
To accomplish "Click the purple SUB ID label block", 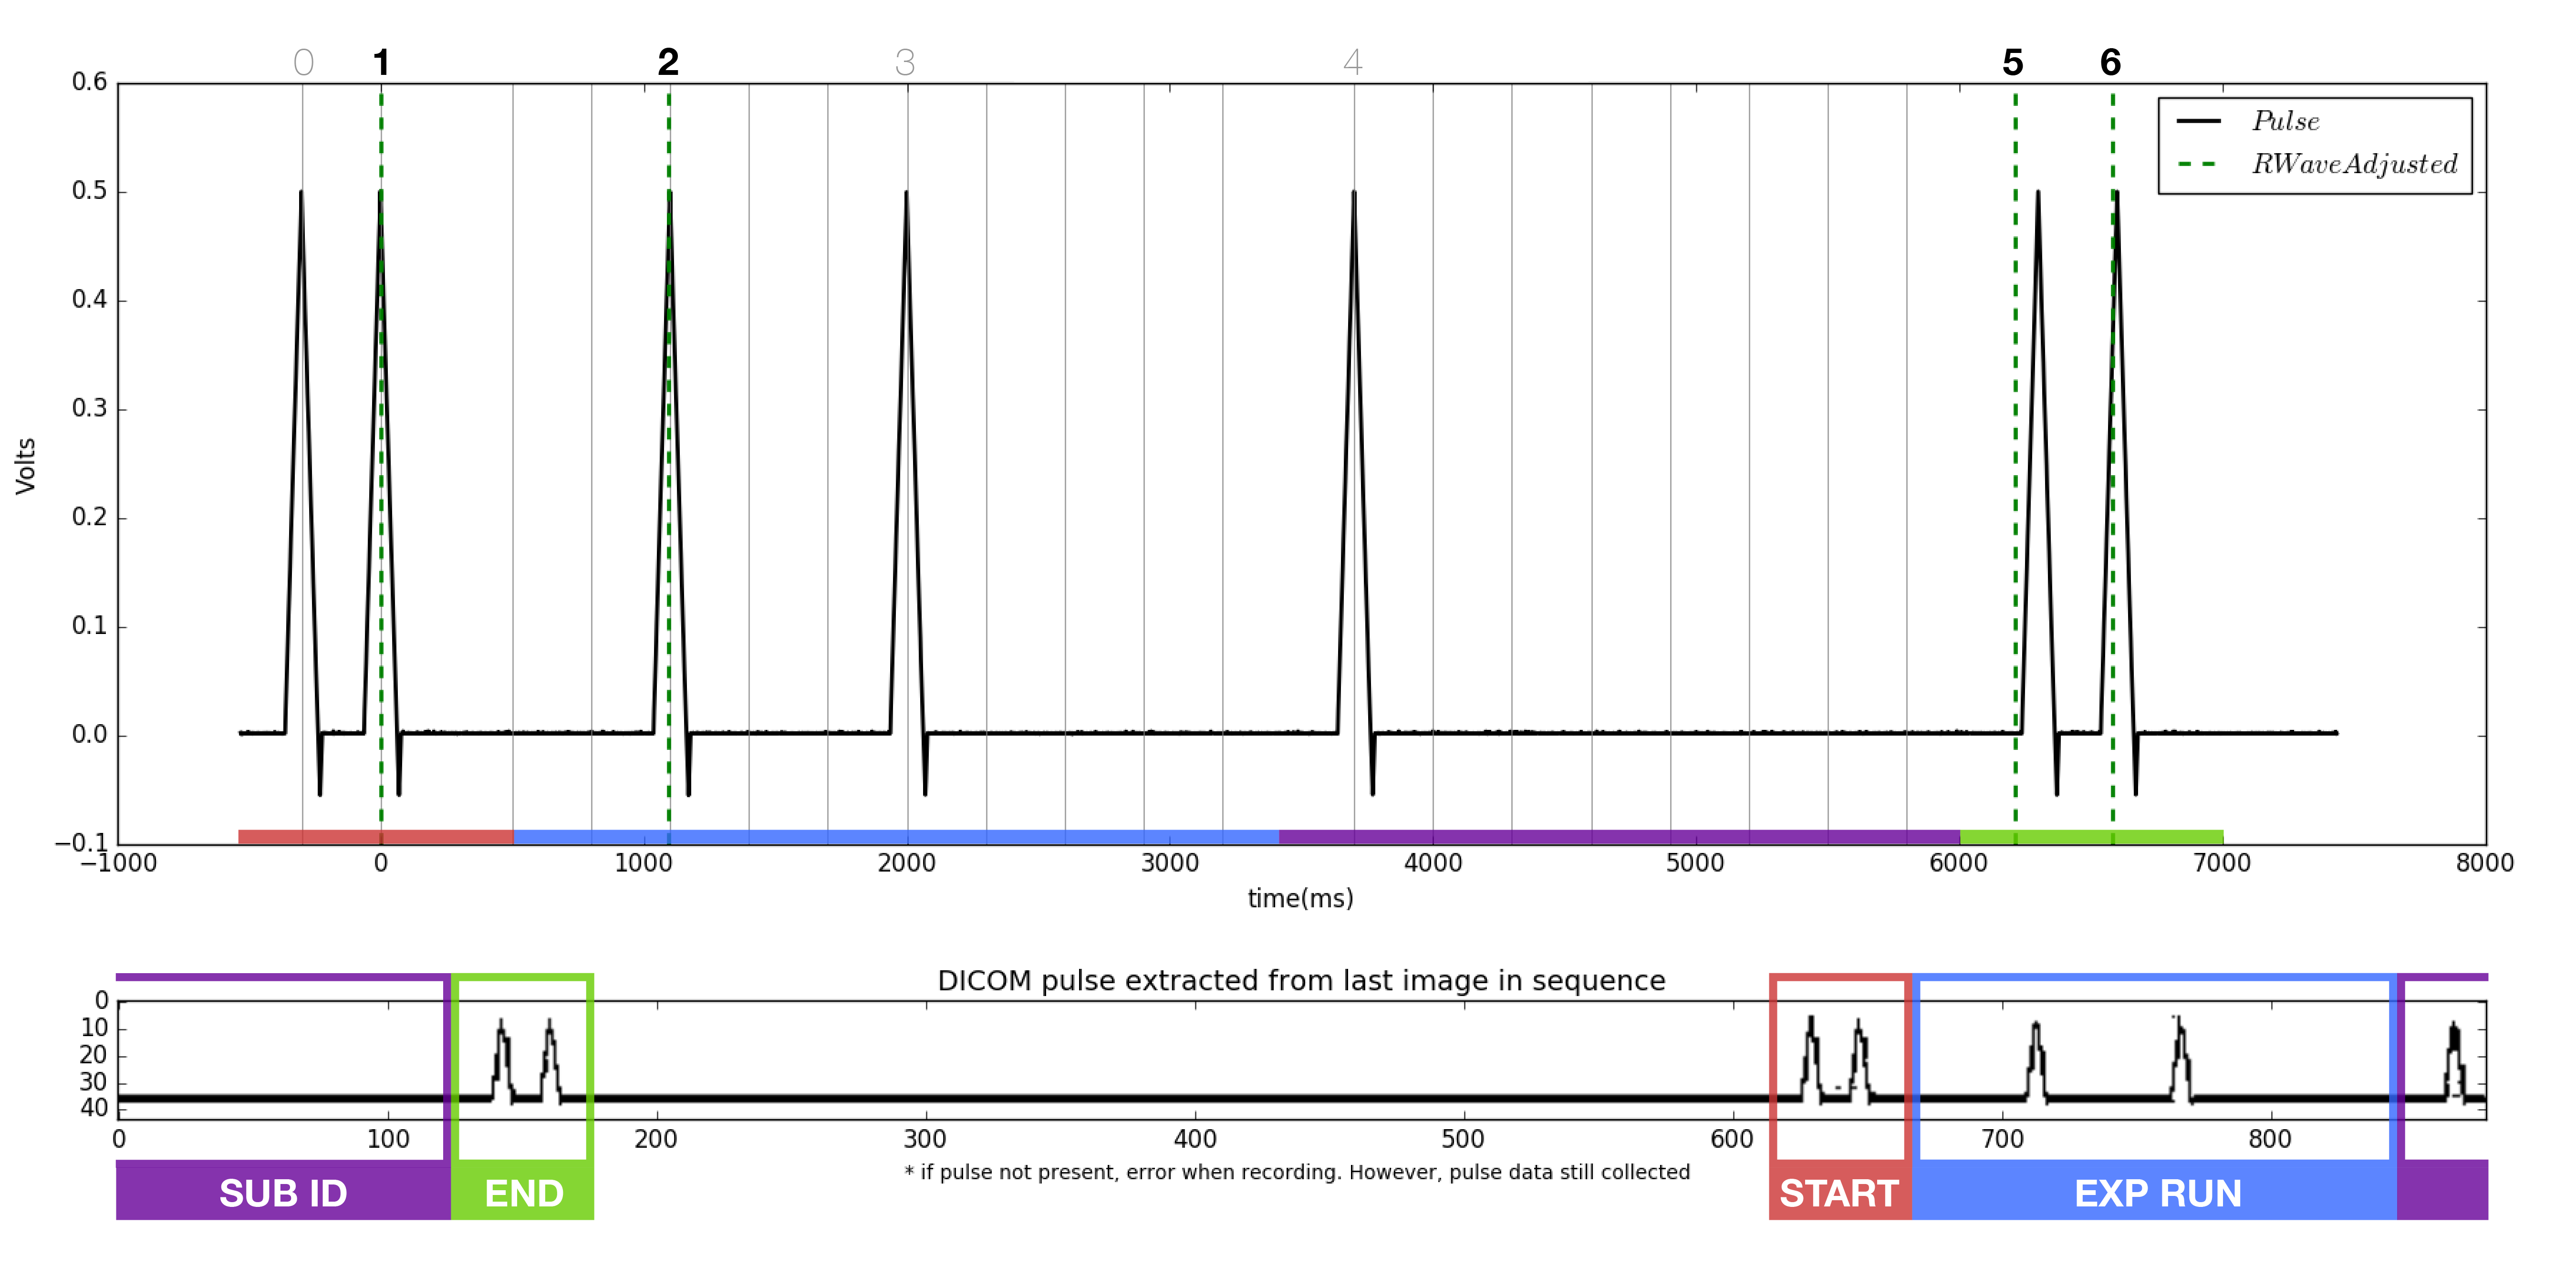I will (283, 1191).
